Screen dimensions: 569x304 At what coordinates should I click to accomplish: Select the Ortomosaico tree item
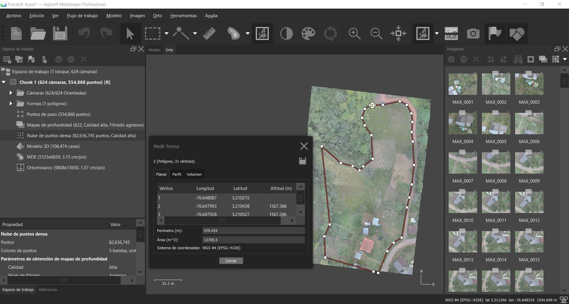pos(66,167)
